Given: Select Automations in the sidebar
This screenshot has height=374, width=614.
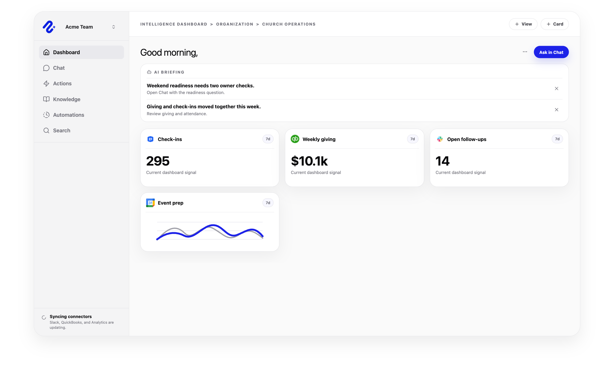Looking at the screenshot, I should [x=81, y=115].
